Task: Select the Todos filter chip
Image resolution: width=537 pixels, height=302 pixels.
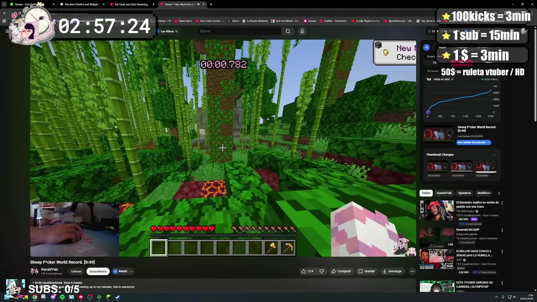Action: coord(426,193)
